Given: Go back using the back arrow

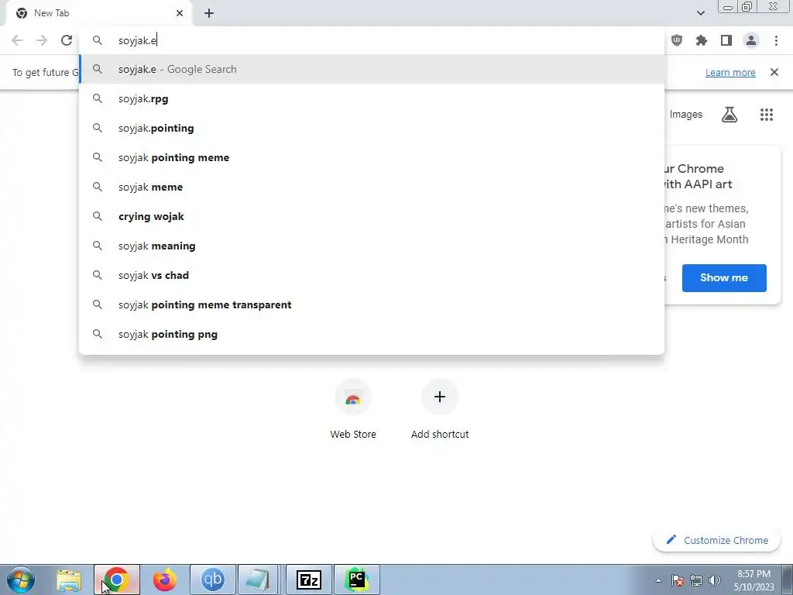Looking at the screenshot, I should [17, 40].
